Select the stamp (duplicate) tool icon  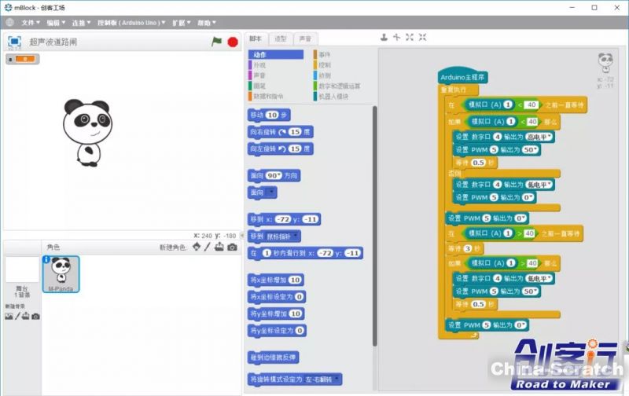pyautogui.click(x=384, y=37)
